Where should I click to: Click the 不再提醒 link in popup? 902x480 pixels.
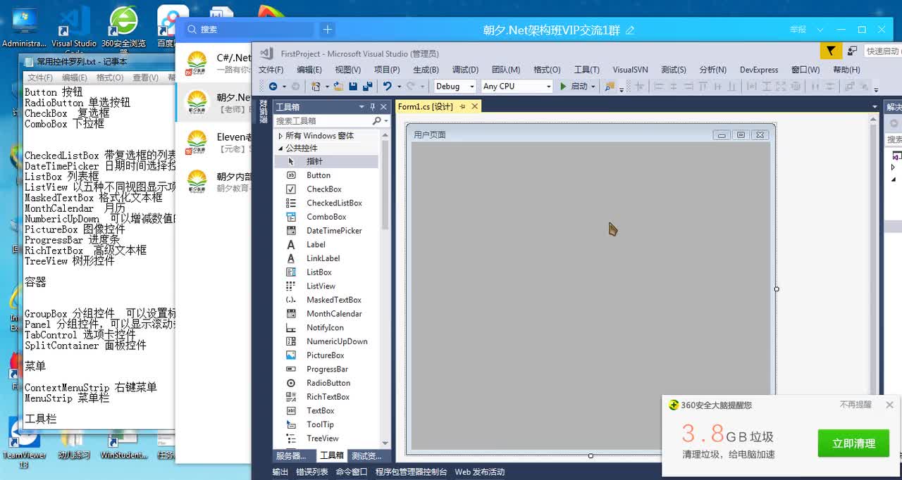coord(855,405)
